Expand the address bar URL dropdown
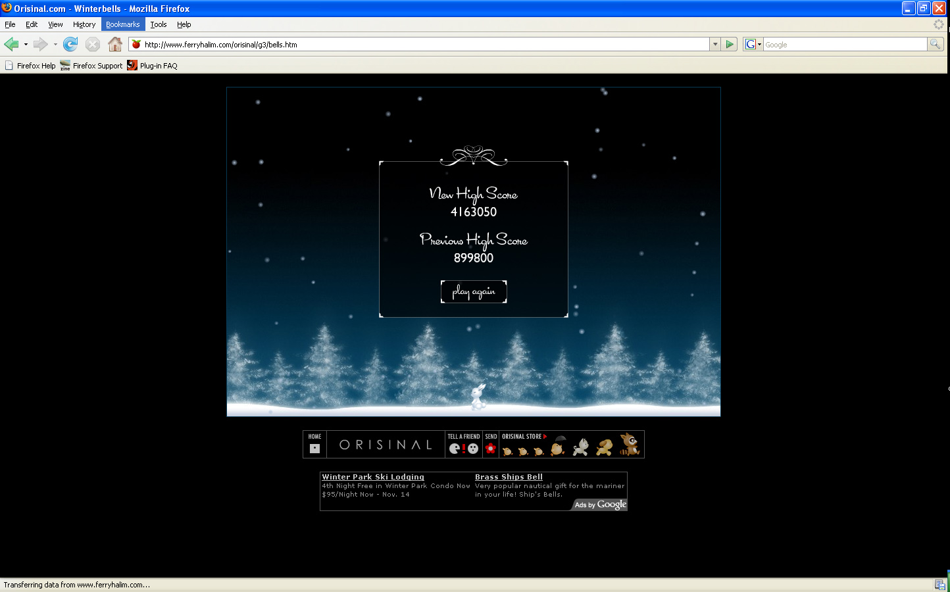This screenshot has width=950, height=592. (715, 44)
